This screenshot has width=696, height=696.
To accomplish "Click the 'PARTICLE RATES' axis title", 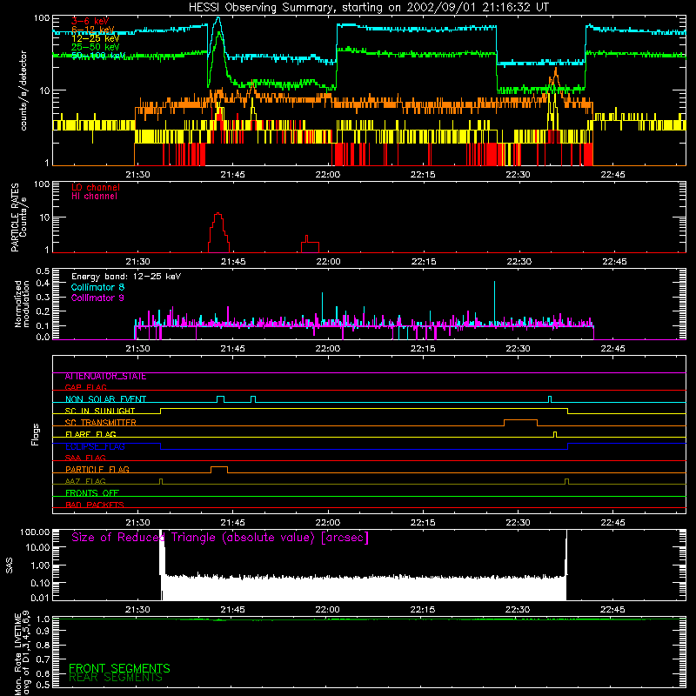I will tap(15, 217).
